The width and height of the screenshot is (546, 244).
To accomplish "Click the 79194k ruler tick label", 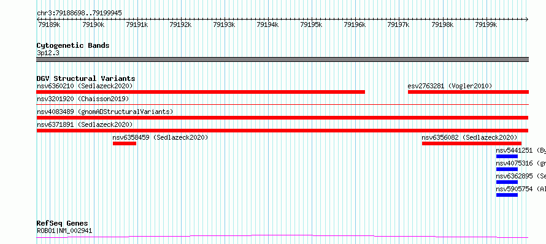I will click(267, 25).
